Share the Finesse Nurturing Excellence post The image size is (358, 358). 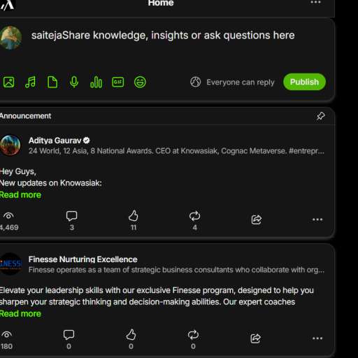(x=255, y=338)
